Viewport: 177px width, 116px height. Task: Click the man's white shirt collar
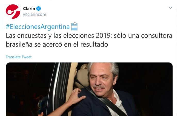117,100
